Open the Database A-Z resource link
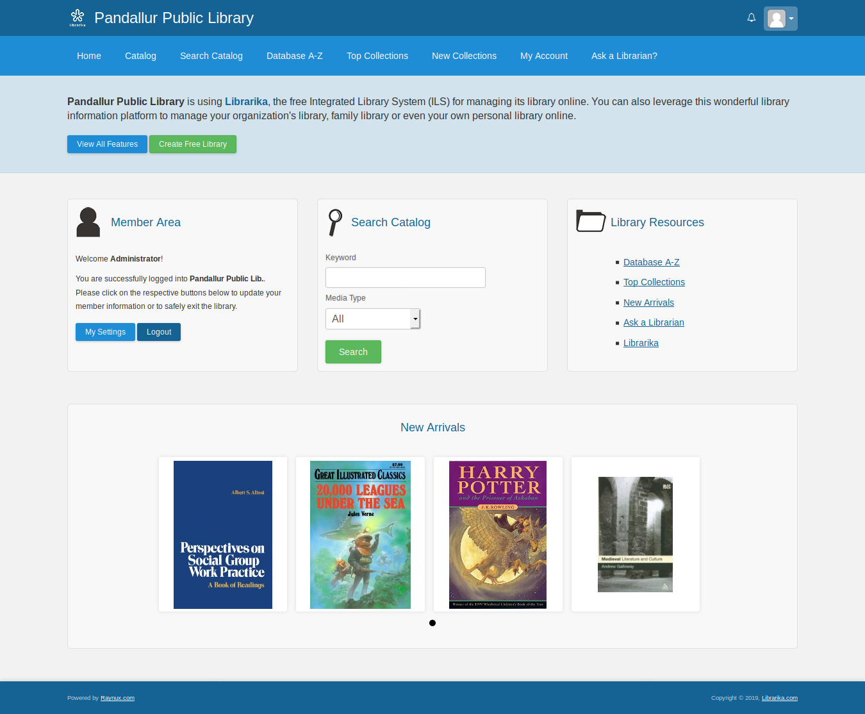Screen dimensions: 865x714 651,262
